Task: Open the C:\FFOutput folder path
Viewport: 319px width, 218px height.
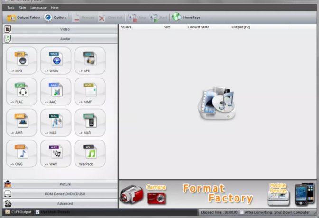Action: coord(19,212)
